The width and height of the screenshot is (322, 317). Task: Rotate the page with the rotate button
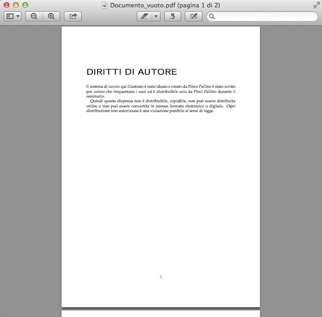click(172, 16)
